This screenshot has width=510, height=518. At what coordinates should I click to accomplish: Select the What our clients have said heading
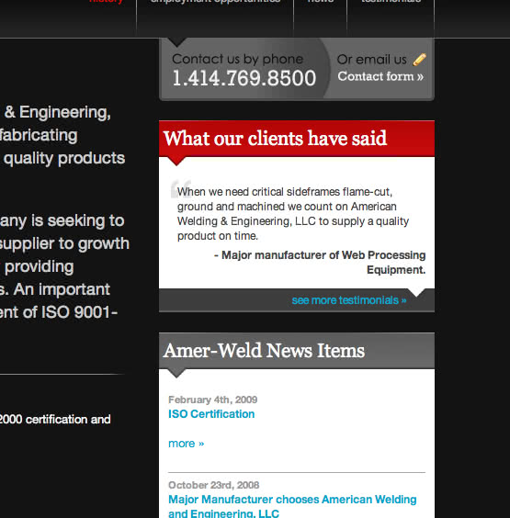coord(275,138)
